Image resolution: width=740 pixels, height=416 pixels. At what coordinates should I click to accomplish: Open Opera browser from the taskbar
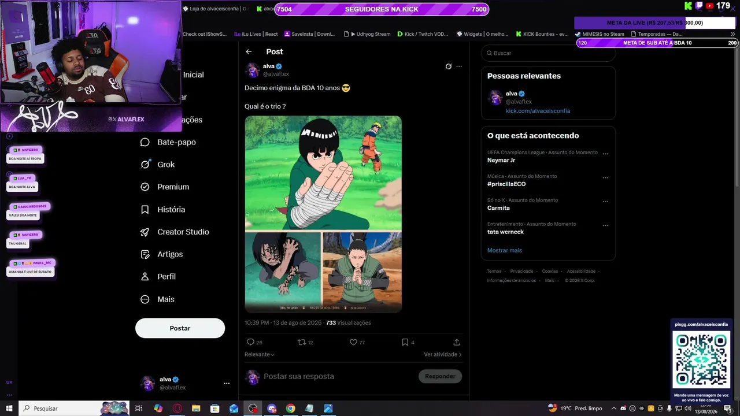[x=177, y=408]
